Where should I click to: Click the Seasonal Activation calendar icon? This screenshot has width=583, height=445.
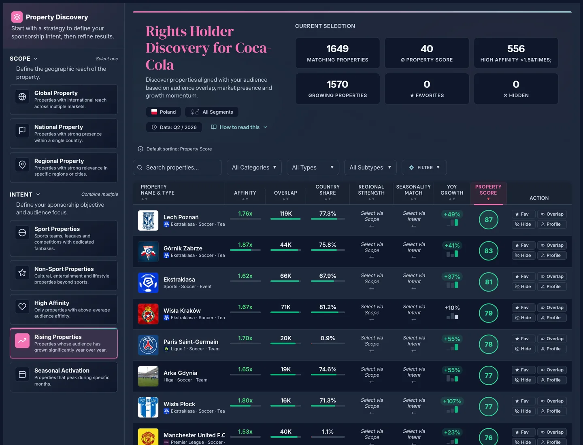click(22, 374)
